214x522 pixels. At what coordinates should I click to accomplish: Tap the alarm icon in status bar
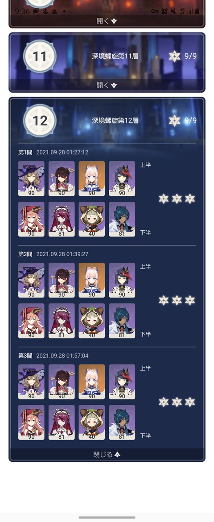point(165,11)
